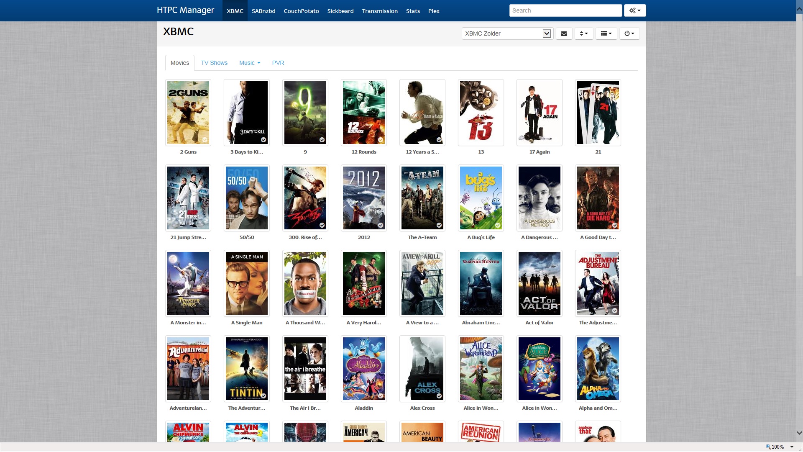Viewport: 803px width, 452px height.
Task: Click watched checkmark on 2012 poster
Action: click(381, 225)
